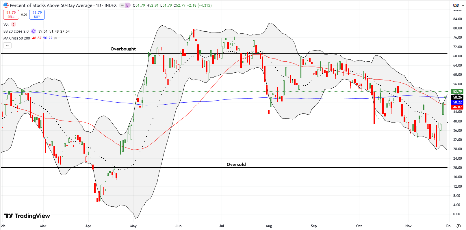Click the TradingView logo
This screenshot has height=230, width=466.
pyautogui.click(x=27, y=216)
